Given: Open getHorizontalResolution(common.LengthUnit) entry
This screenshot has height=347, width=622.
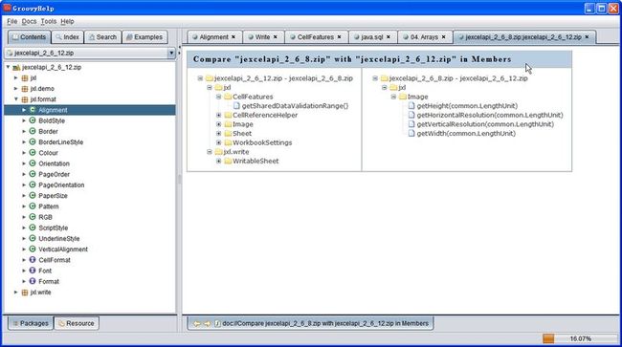Looking at the screenshot, I should (490, 115).
